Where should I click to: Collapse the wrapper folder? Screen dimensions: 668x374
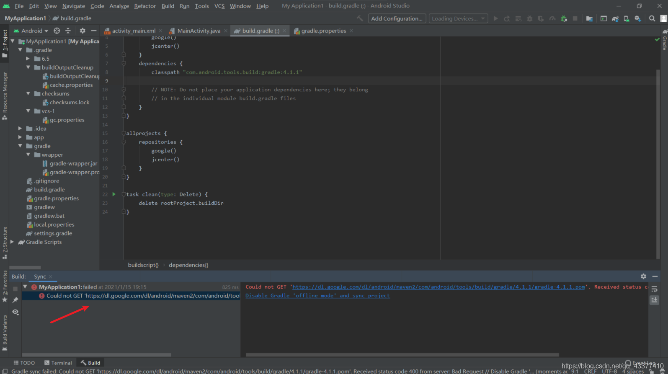point(28,155)
